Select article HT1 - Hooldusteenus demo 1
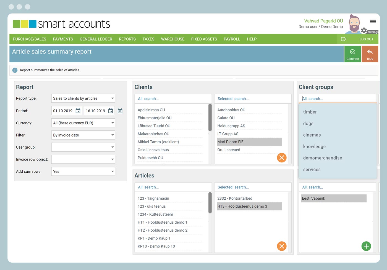The image size is (387, 270). [x=170, y=222]
